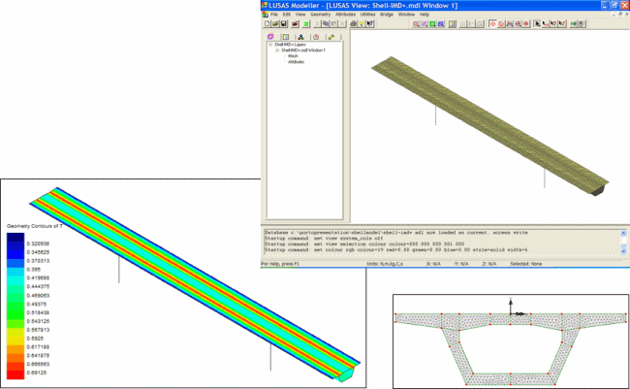630x389 pixels.
Task: Open the Attributes tab icon in treeview
Action: pos(299,36)
